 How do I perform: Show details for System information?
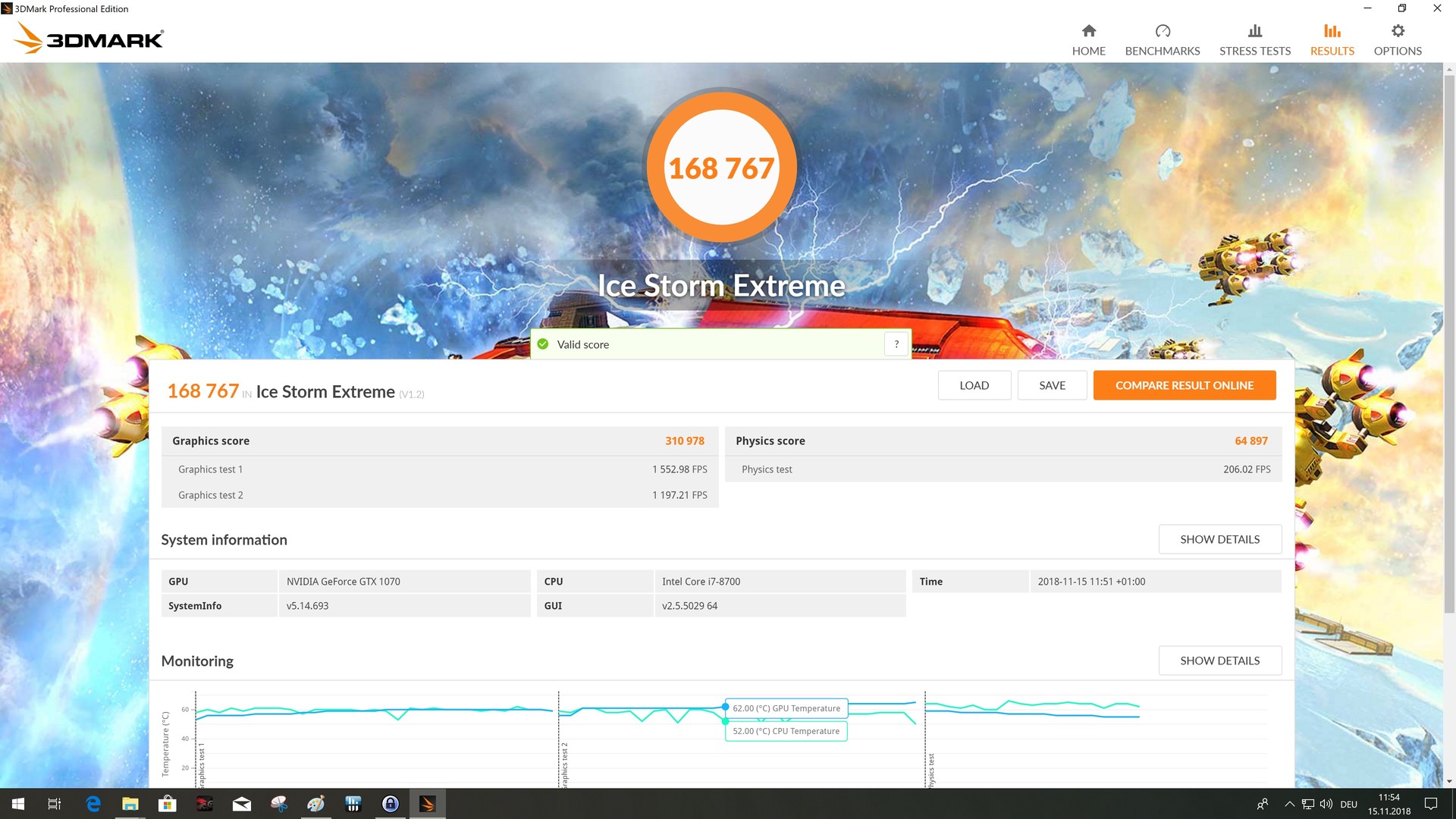1219,539
